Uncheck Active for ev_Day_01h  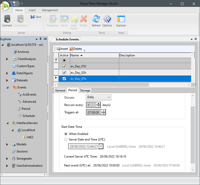tap(64, 66)
